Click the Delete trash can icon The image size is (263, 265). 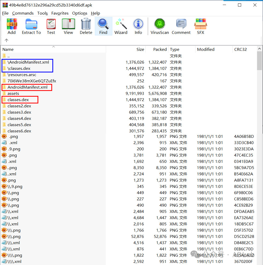[x=86, y=26]
